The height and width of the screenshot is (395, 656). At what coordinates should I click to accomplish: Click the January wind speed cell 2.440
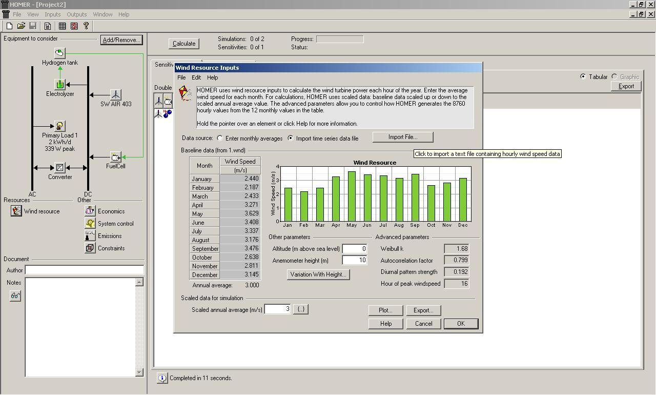click(240, 179)
